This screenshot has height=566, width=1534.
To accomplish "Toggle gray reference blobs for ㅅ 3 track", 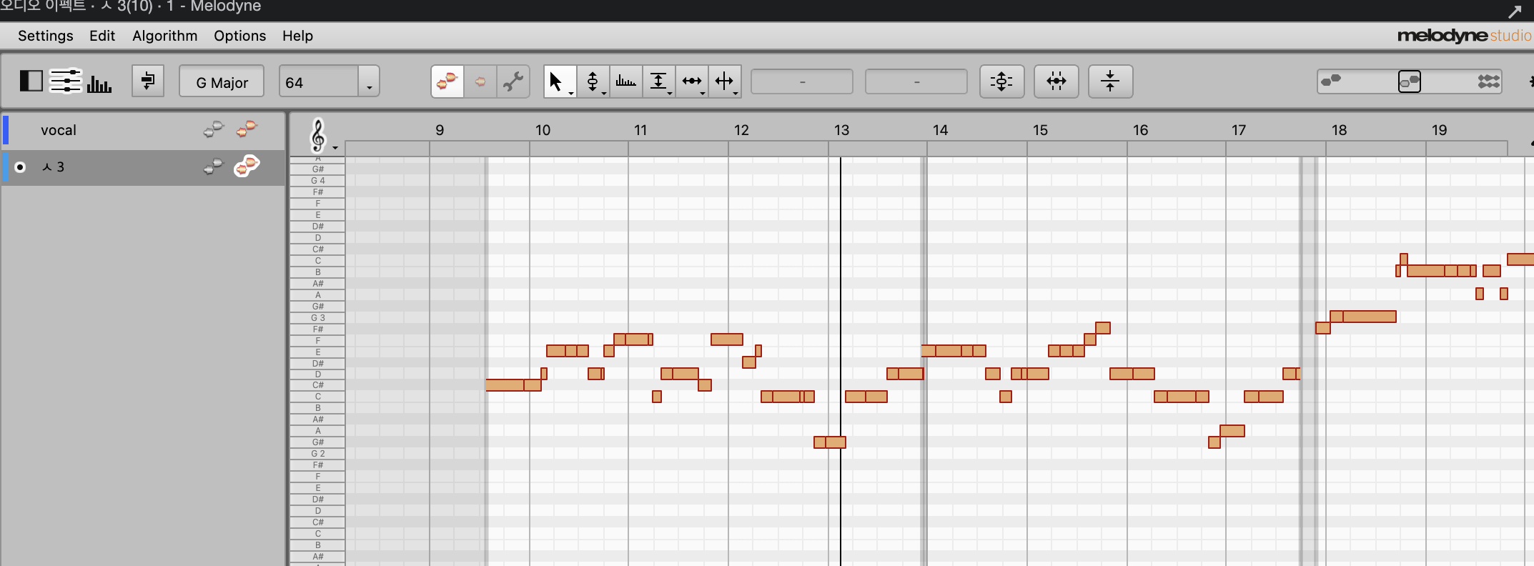I will pos(213,167).
